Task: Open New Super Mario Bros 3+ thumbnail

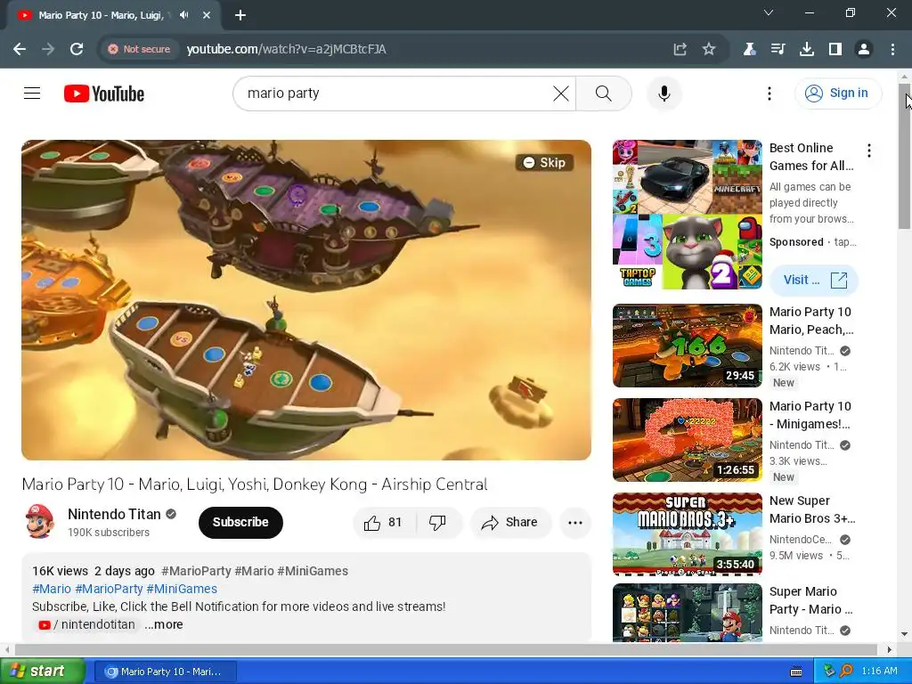Action: [687, 534]
